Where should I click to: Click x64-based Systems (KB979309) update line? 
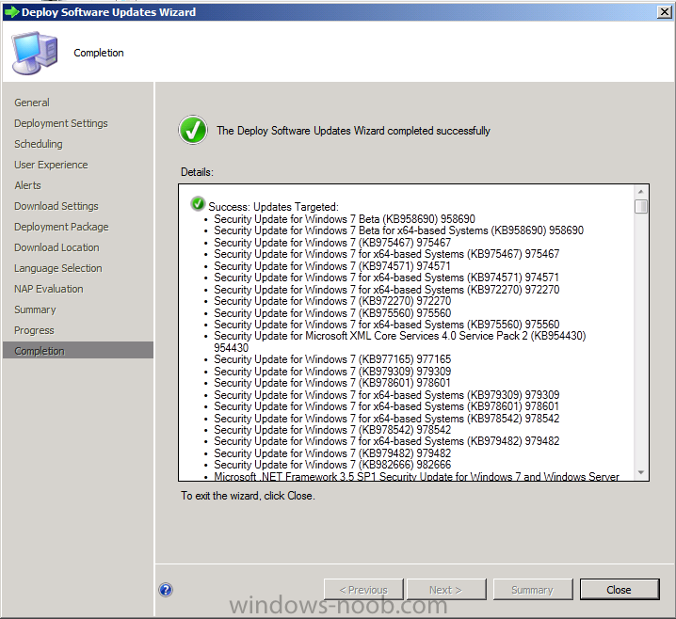387,394
